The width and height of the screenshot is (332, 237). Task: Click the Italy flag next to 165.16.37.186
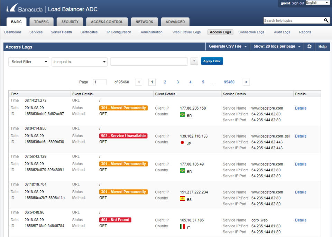[182, 226]
